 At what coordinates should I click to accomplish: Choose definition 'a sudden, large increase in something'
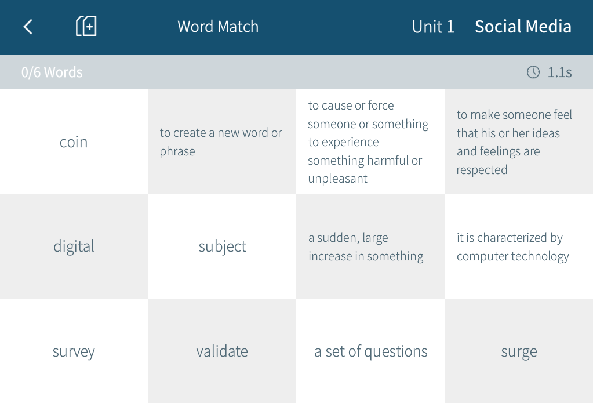pos(370,246)
